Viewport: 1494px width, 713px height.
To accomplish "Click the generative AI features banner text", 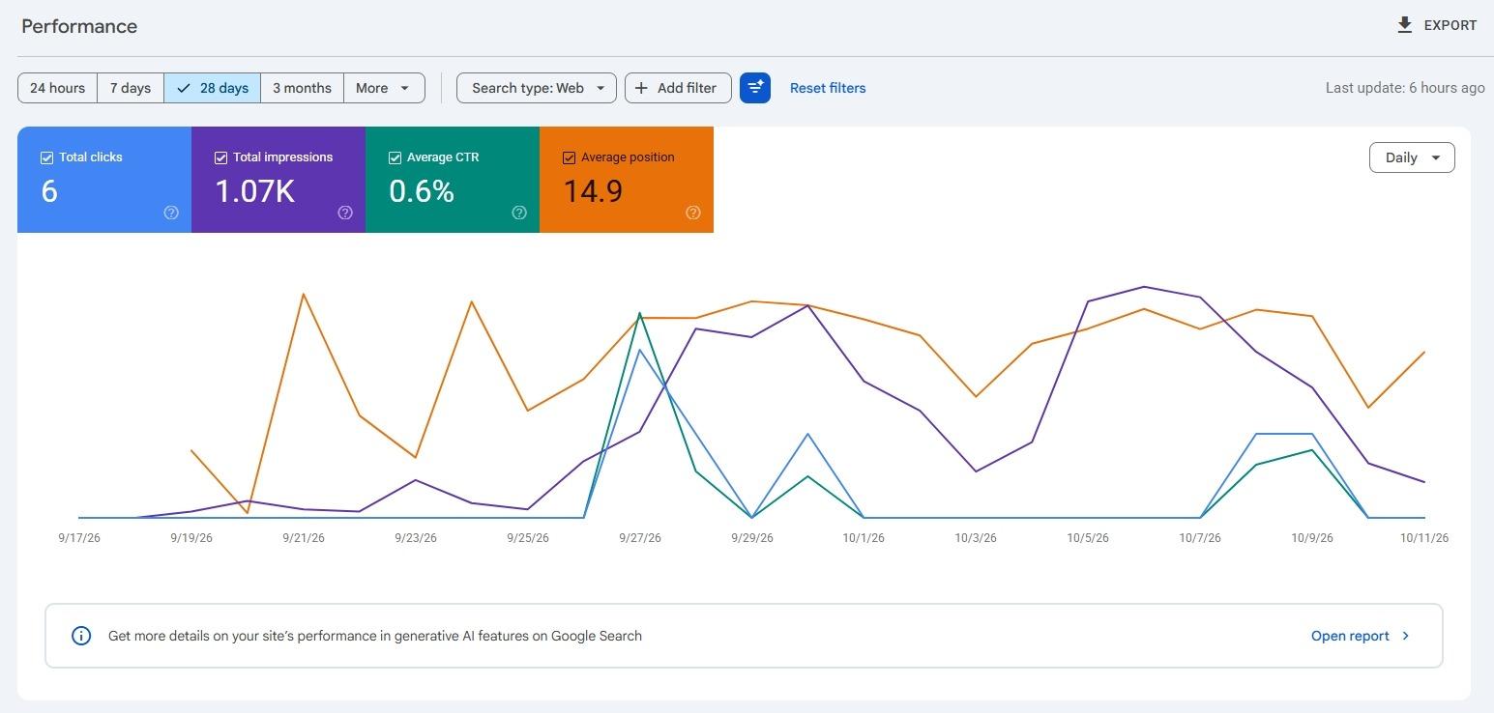I will coord(375,636).
